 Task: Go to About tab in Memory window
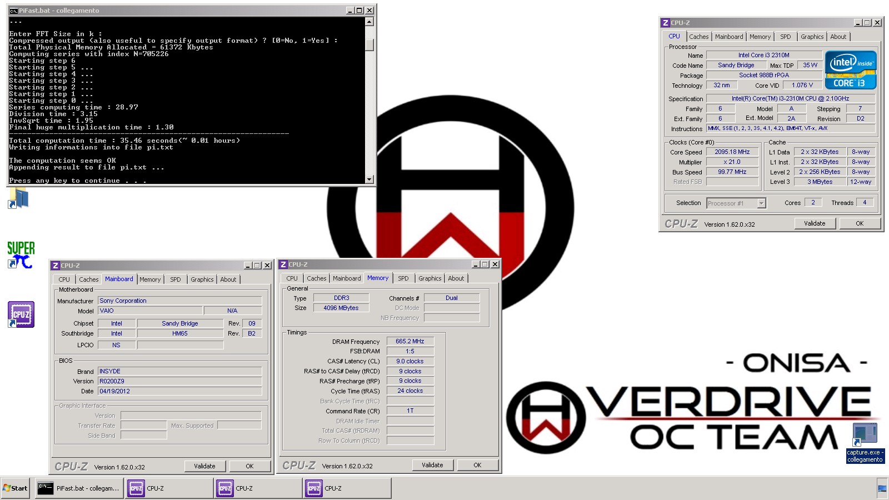click(x=456, y=278)
